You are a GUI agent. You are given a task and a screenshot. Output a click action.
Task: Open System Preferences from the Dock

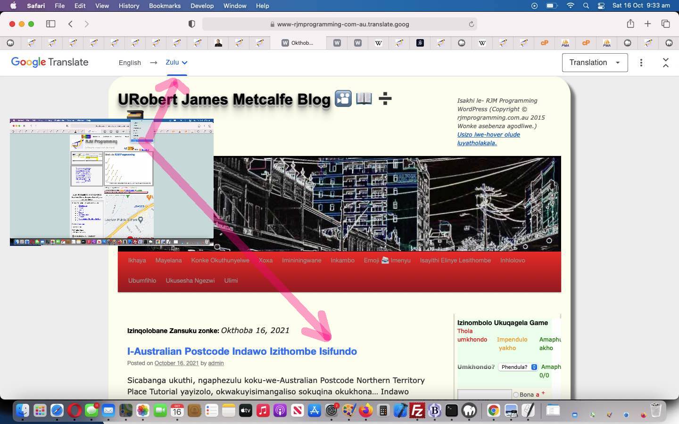click(331, 411)
